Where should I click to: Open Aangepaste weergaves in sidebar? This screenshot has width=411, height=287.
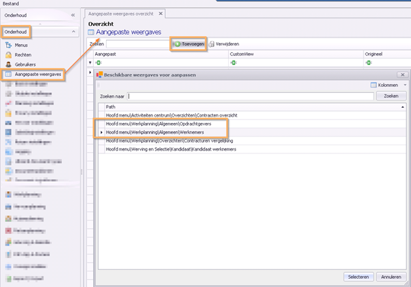[37, 73]
